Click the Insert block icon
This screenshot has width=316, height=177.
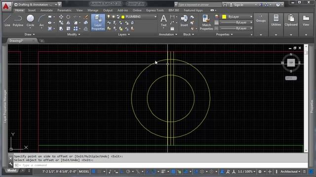184,21
